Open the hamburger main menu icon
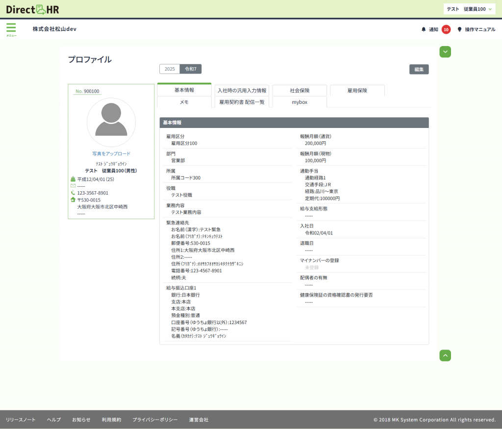Screen dimensions: 502x429 (11, 28)
